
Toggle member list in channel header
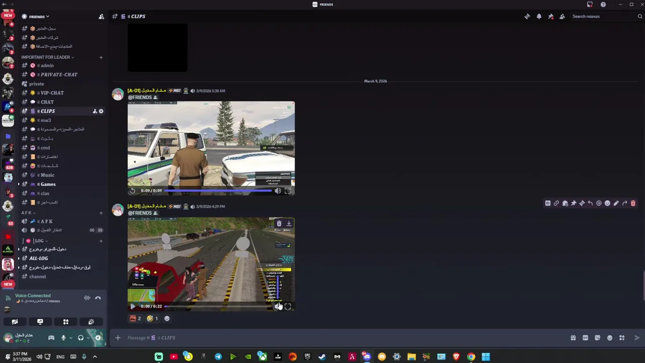[x=562, y=17]
